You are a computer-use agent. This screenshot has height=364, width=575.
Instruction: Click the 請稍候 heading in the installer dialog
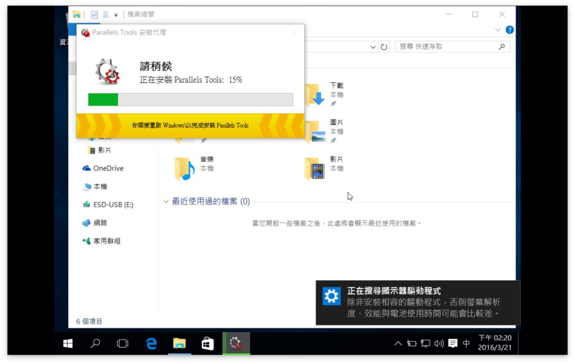point(156,67)
